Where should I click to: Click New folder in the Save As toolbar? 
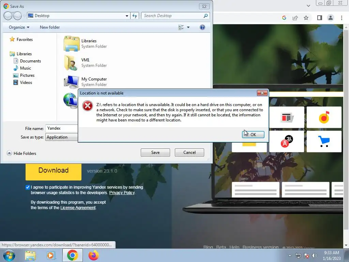coord(50,27)
